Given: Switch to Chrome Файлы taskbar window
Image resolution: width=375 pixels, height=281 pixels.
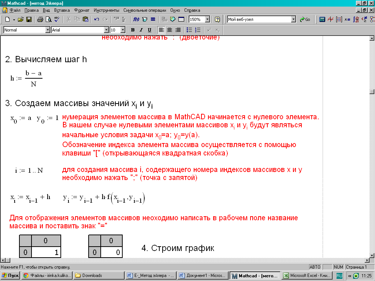Looking at the screenshot, I should (47, 276).
